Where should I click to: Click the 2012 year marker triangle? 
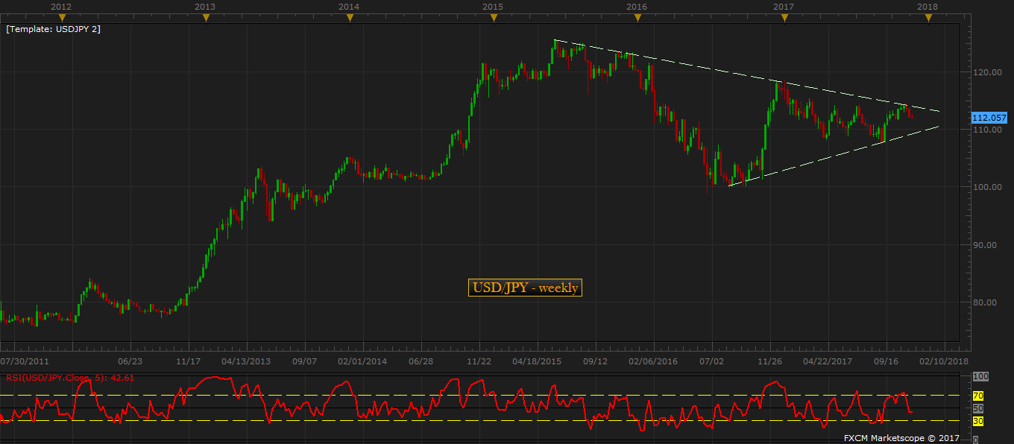click(x=63, y=18)
